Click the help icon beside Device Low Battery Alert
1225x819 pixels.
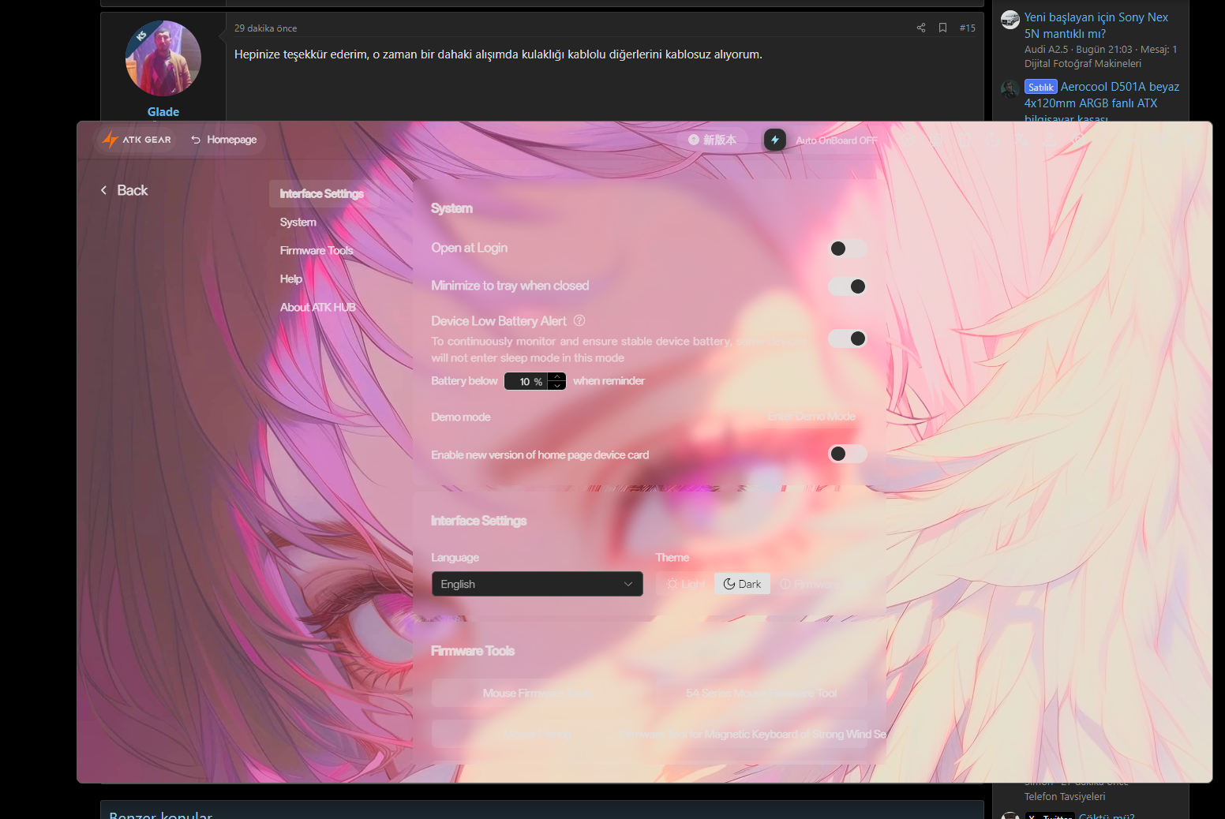pos(579,320)
